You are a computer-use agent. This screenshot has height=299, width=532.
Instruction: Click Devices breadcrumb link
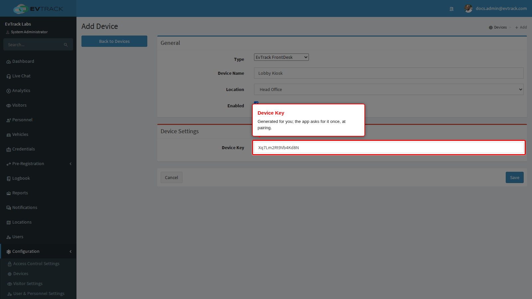point(498,27)
